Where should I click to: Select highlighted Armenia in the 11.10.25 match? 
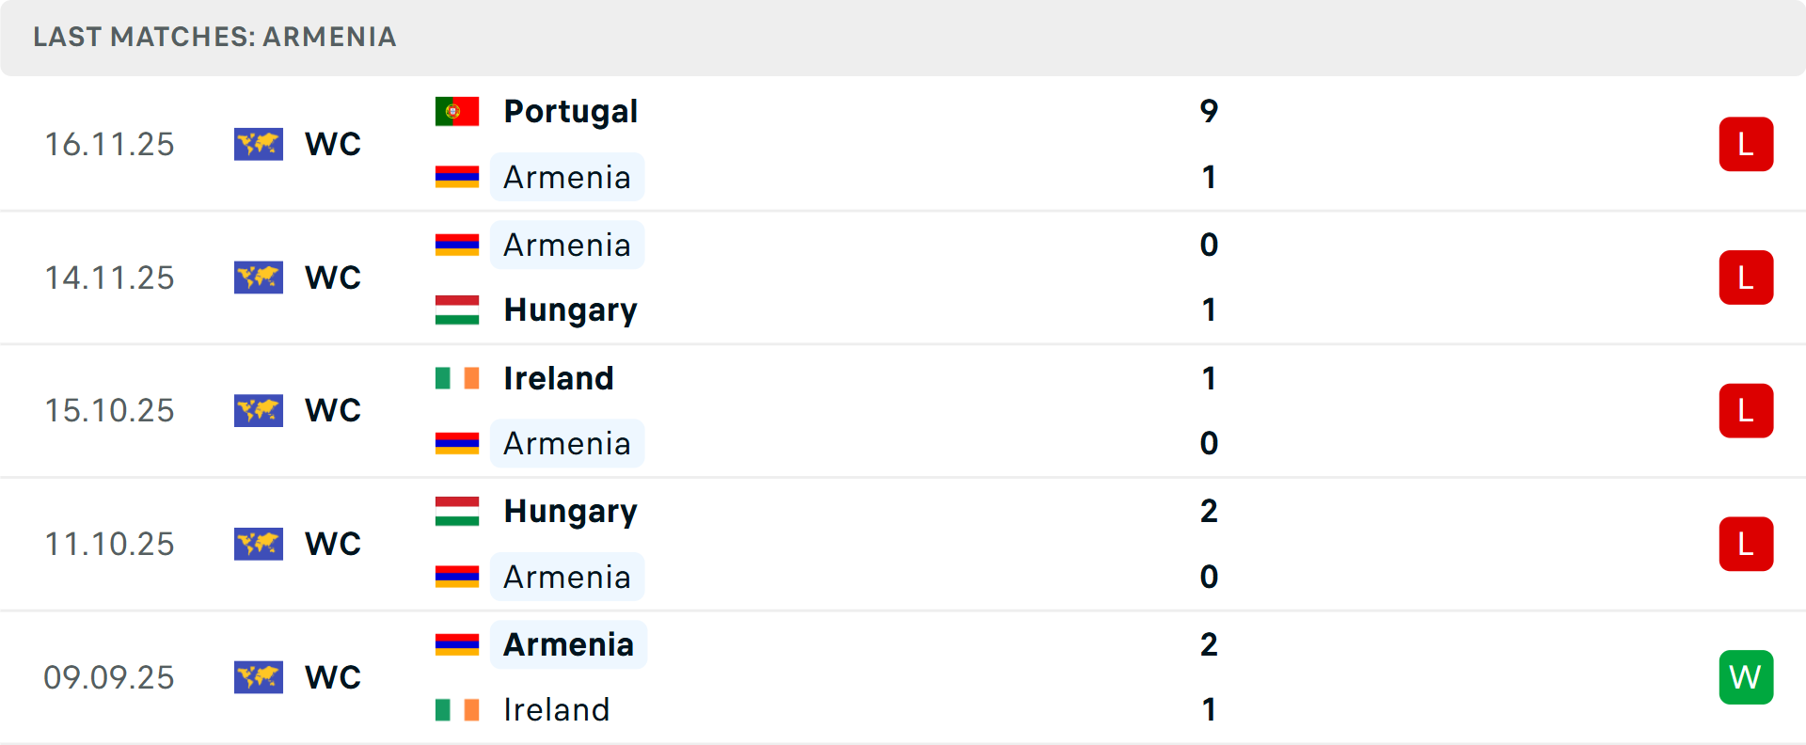[x=567, y=577]
